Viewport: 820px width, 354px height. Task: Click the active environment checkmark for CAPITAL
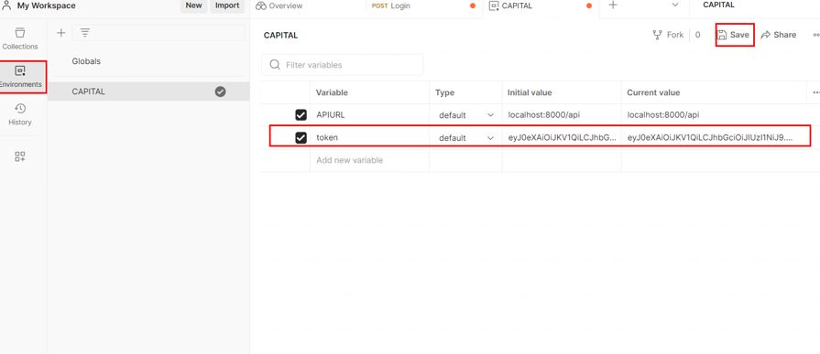pyautogui.click(x=220, y=91)
